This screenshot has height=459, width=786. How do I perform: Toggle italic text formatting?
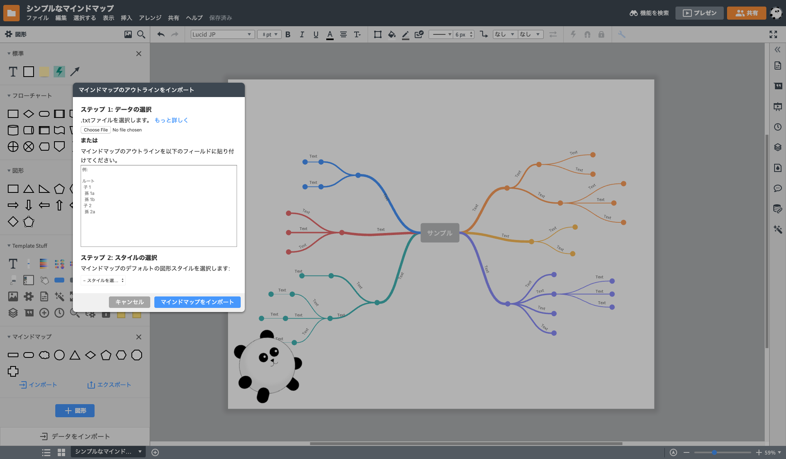click(x=302, y=34)
